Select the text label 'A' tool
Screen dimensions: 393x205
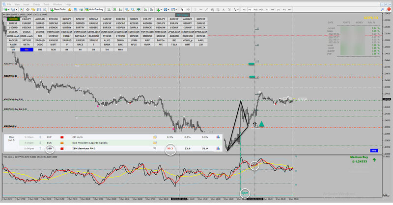tap(224, 9)
